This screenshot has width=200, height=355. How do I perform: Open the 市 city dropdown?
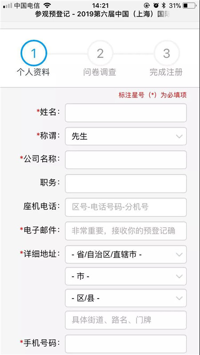(126, 276)
